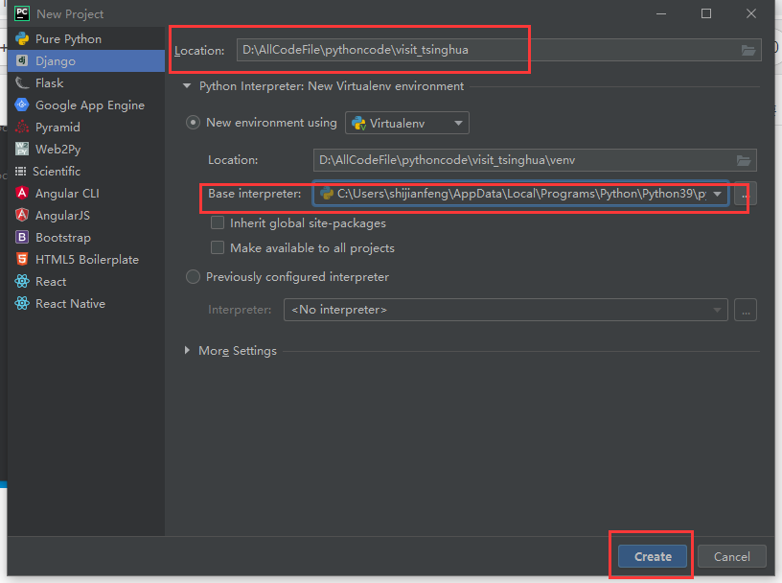The width and height of the screenshot is (782, 583).
Task: Click the AngularJS shield icon
Action: point(22,215)
